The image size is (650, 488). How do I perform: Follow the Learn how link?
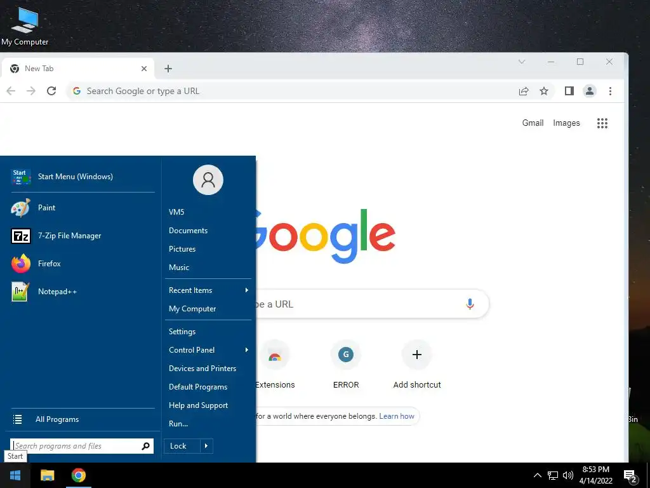point(397,416)
